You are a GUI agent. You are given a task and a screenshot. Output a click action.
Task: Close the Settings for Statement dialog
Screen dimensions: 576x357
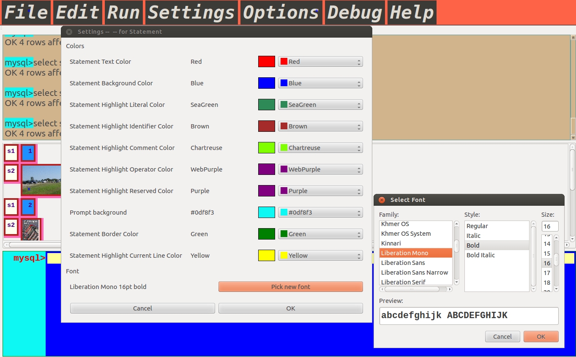69,32
